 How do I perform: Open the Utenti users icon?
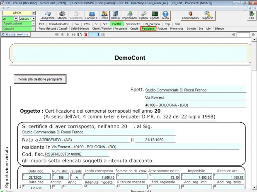tap(104, 15)
